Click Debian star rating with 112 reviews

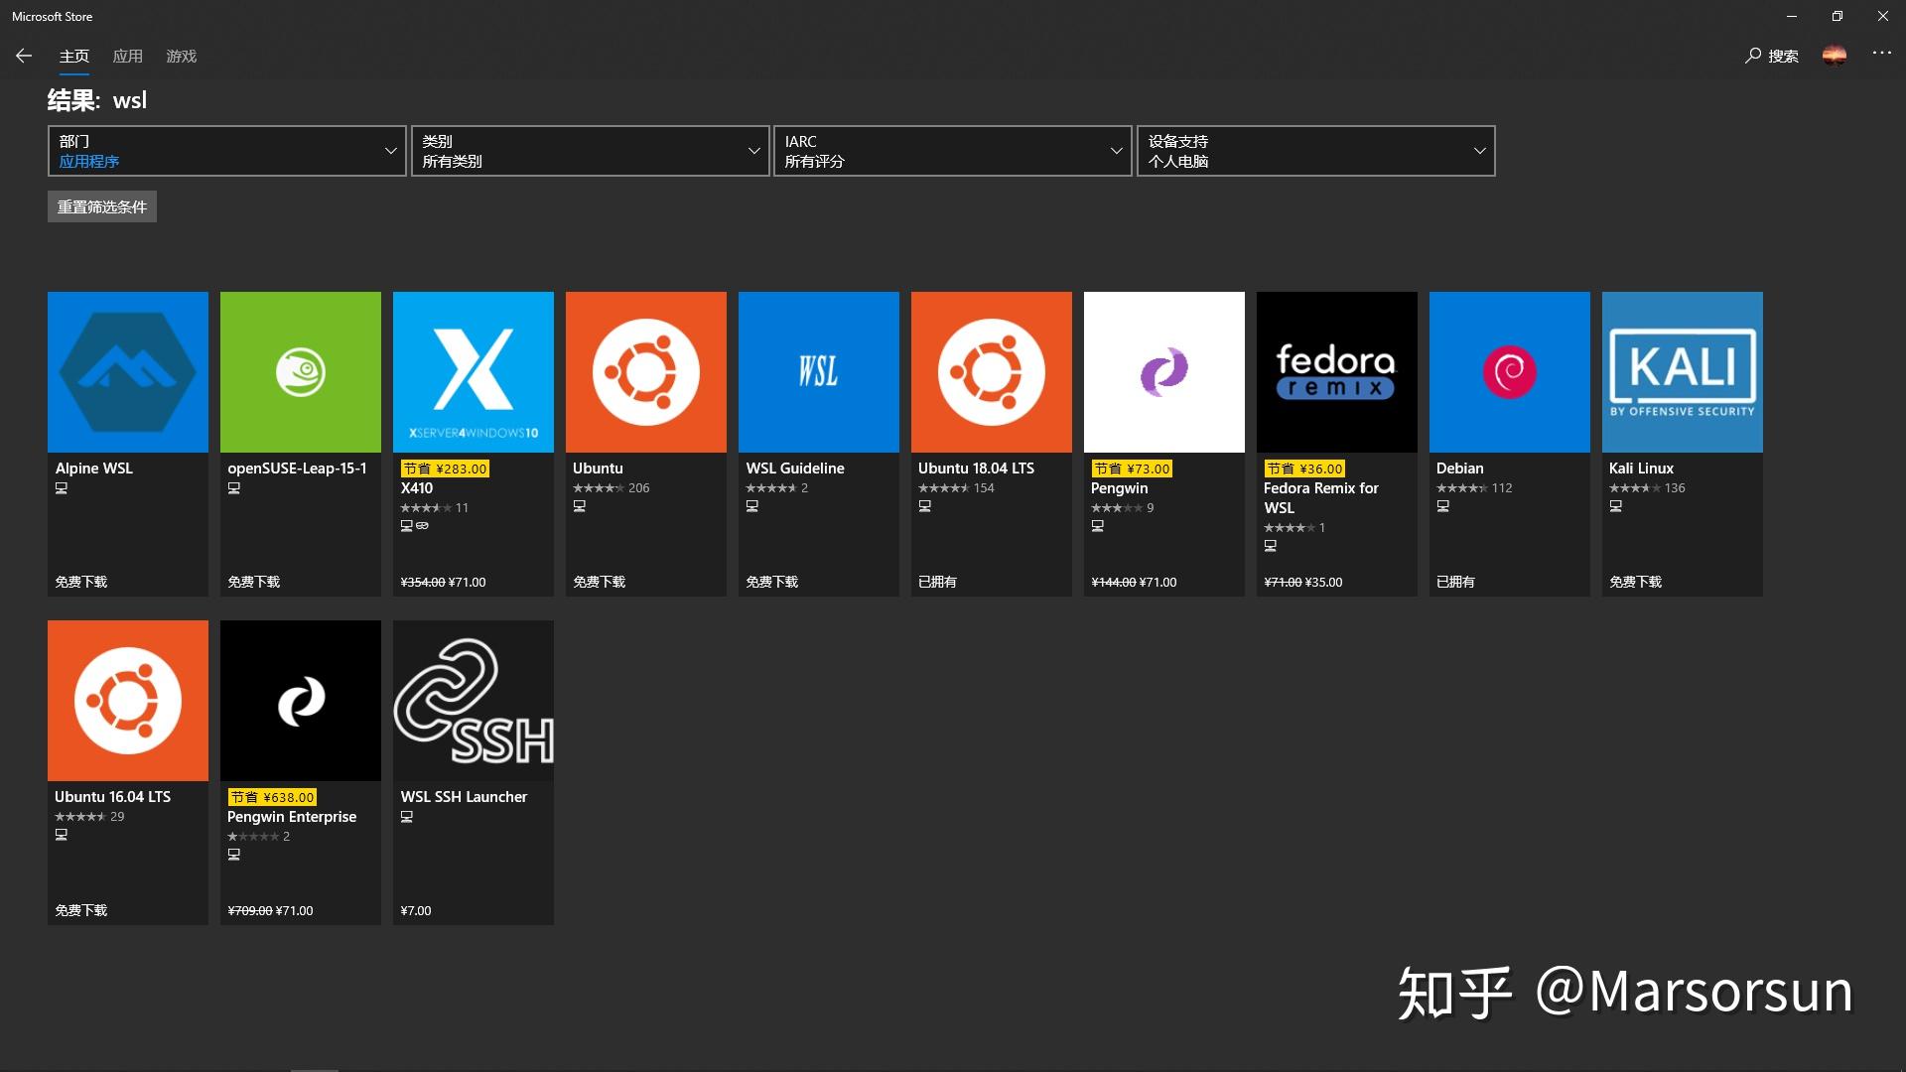click(1474, 488)
